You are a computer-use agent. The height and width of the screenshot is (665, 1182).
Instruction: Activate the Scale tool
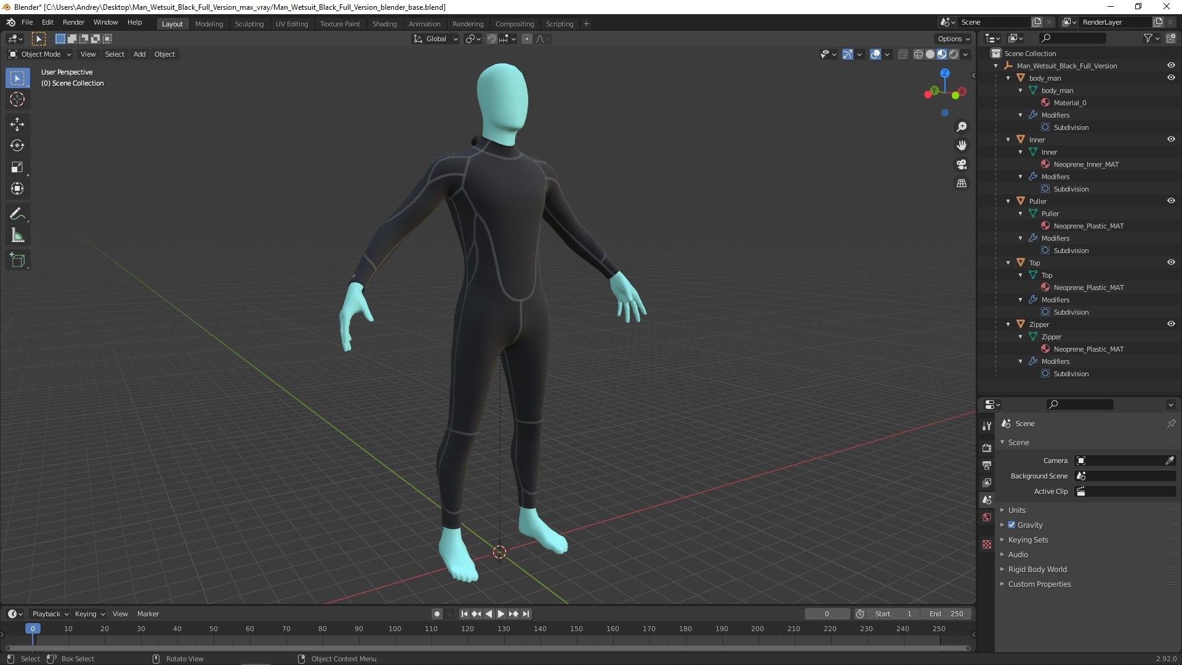point(17,167)
